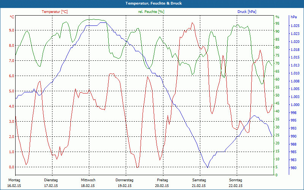
Task: Click the date "19.02.15"
Action: pos(125,186)
